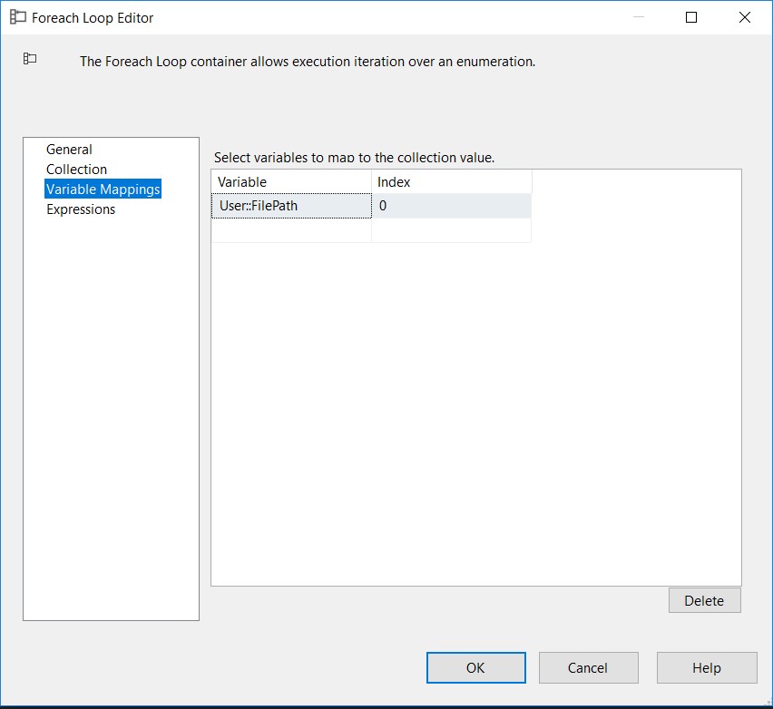Cancel the Foreach Loop Editor
Image resolution: width=773 pixels, height=709 pixels.
click(x=588, y=668)
